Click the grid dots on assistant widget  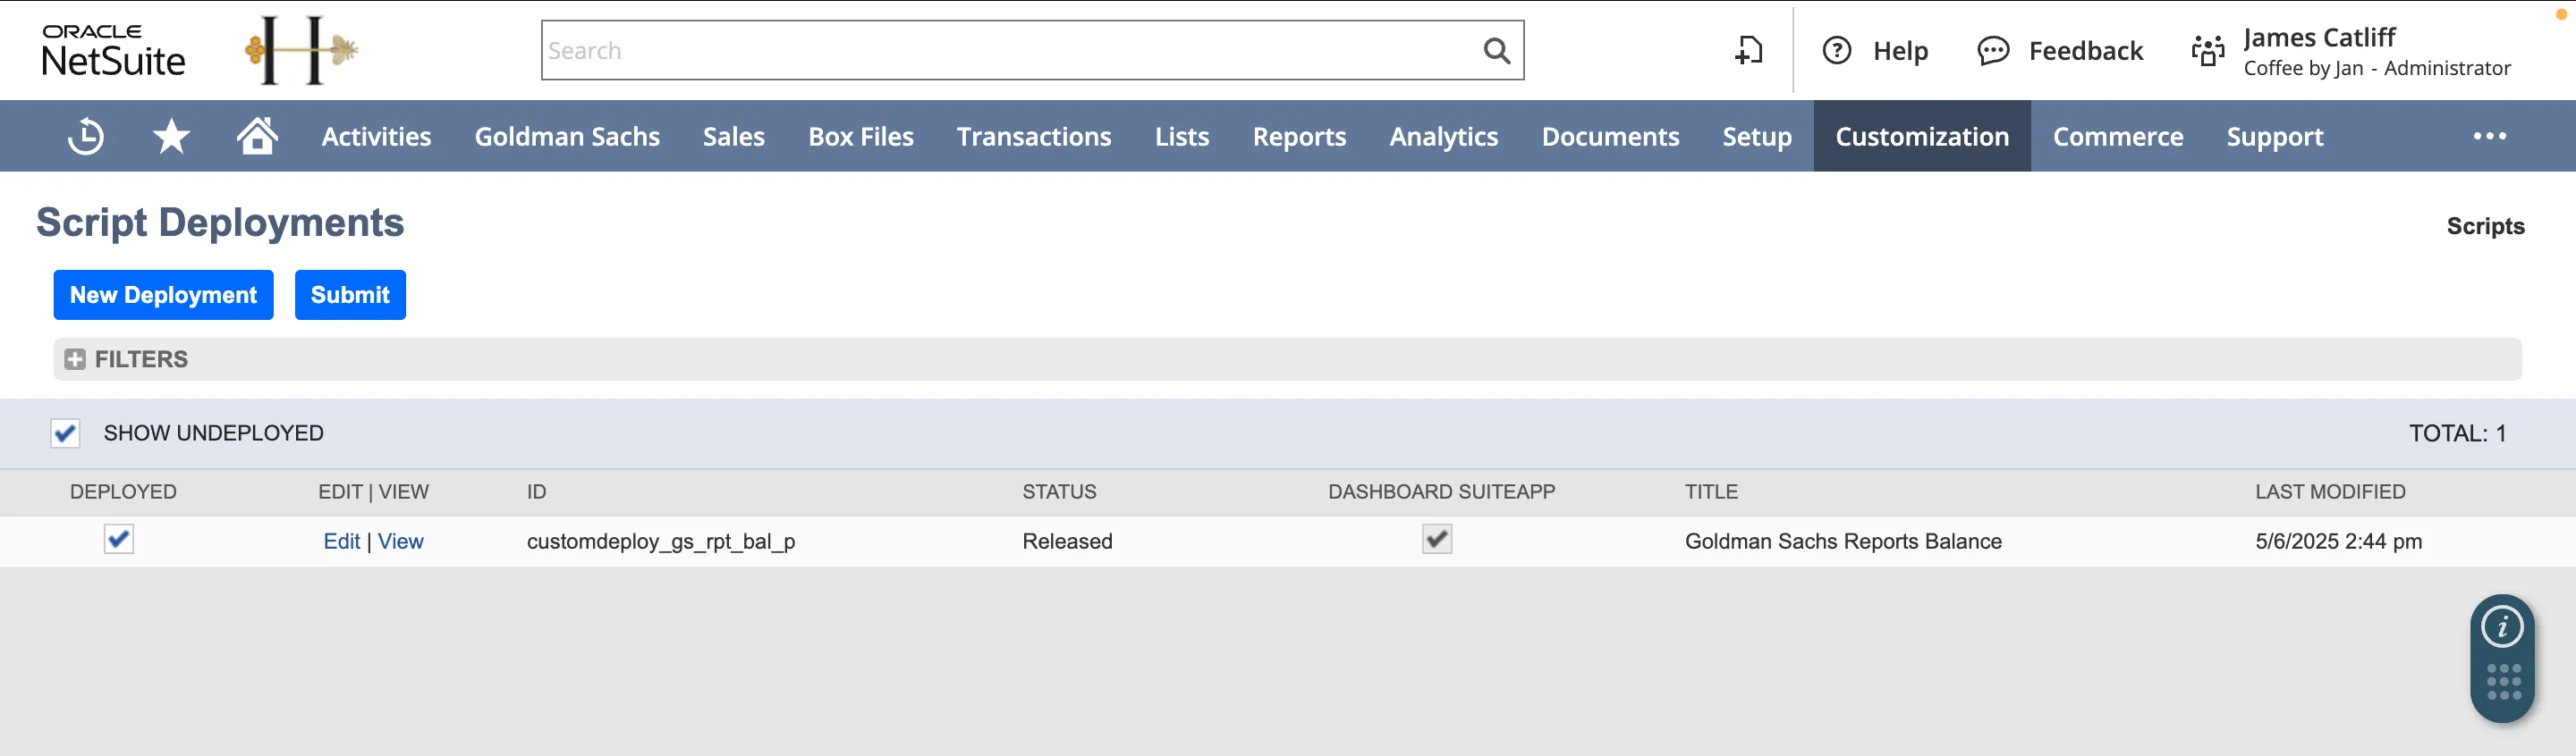(x=2503, y=682)
